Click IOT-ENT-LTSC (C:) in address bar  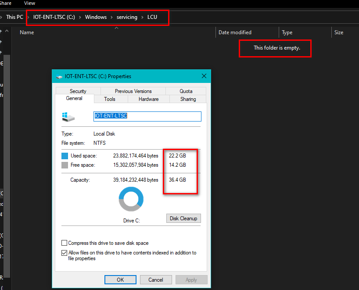tap(54, 17)
